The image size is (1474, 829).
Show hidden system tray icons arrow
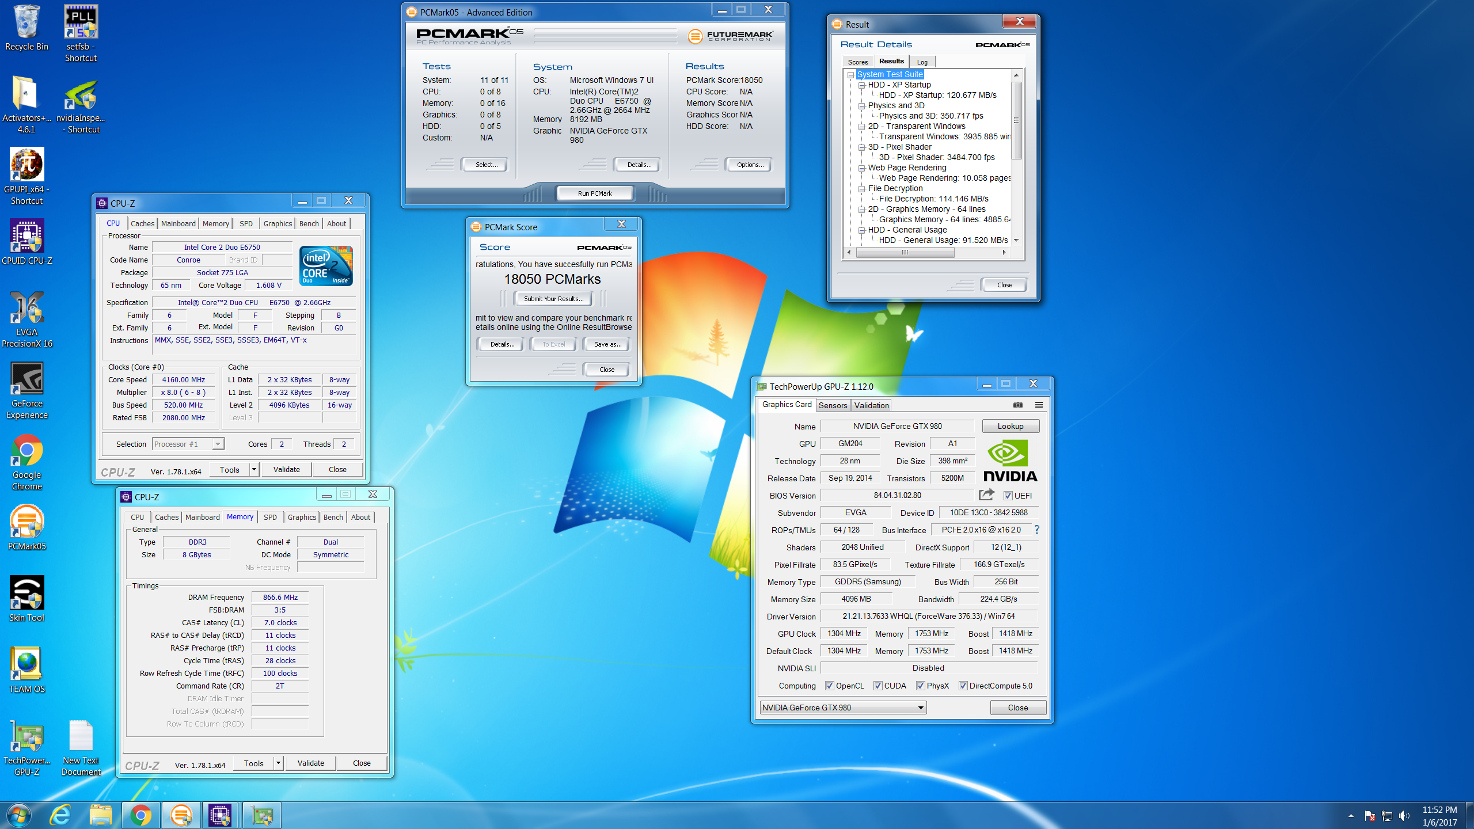point(1351,816)
